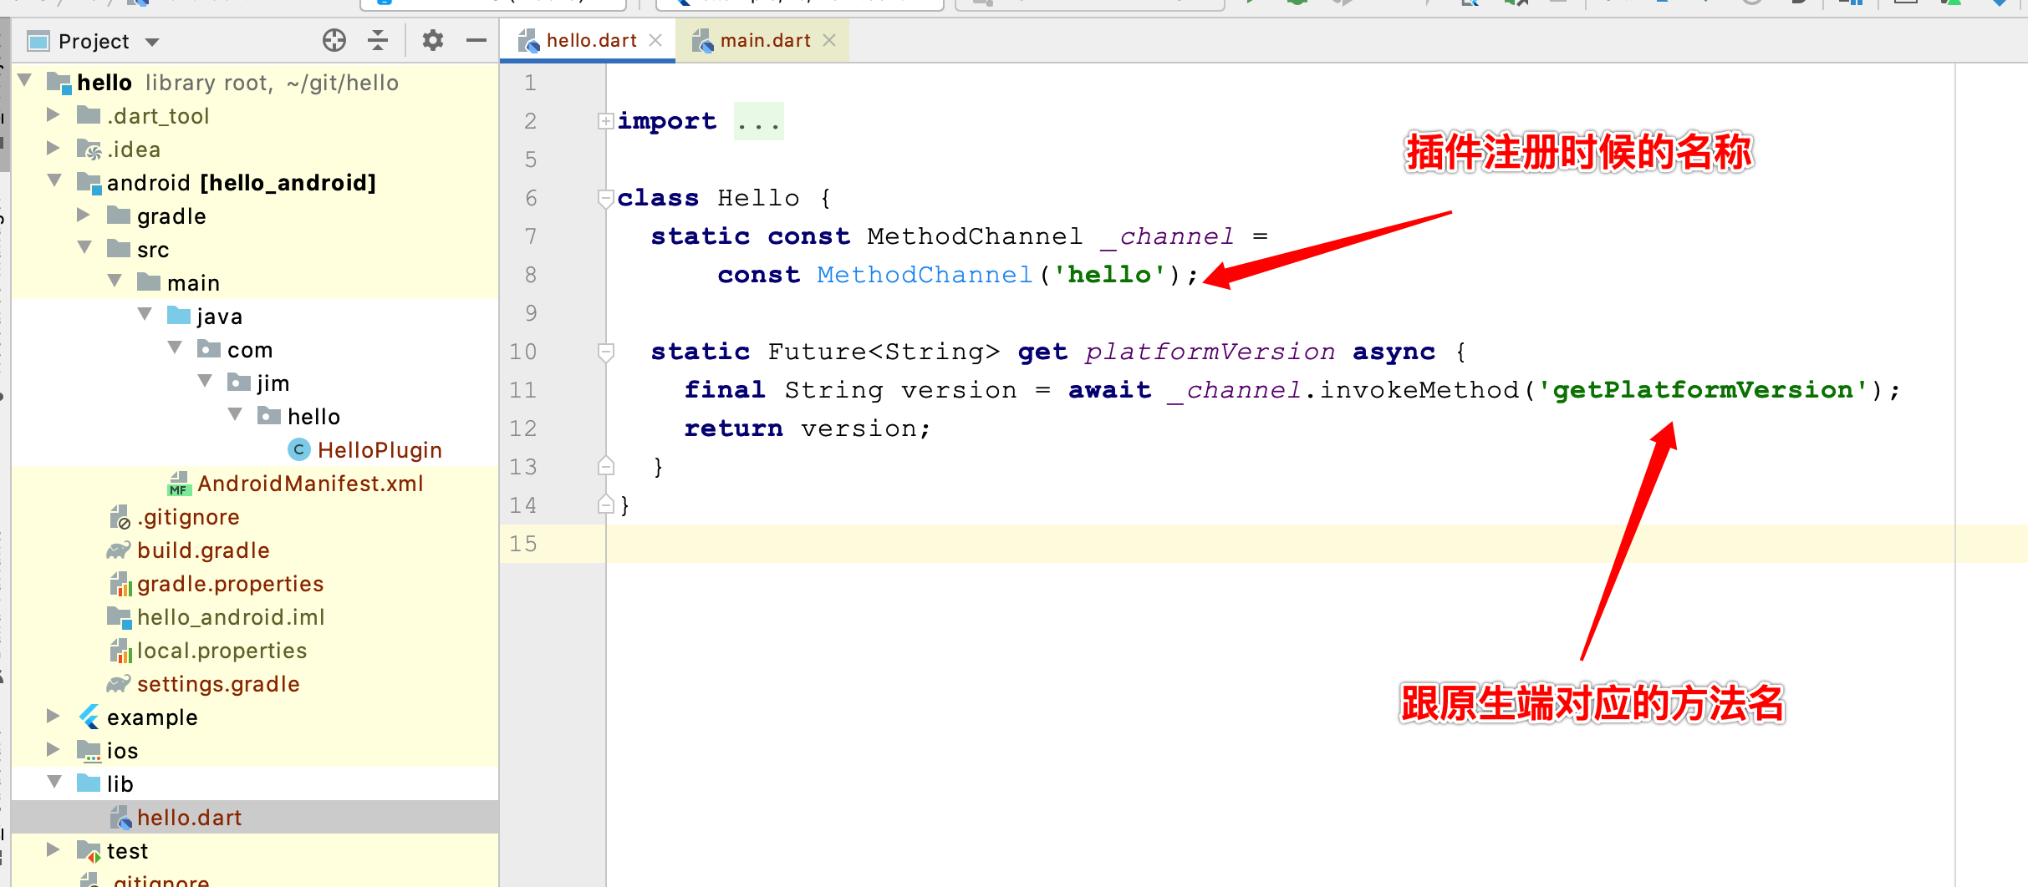Click the fold end marker on line 14
The image size is (2028, 887).
tap(606, 504)
